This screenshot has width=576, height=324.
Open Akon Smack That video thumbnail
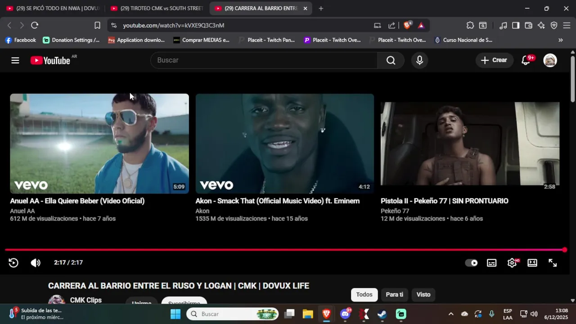tap(285, 144)
